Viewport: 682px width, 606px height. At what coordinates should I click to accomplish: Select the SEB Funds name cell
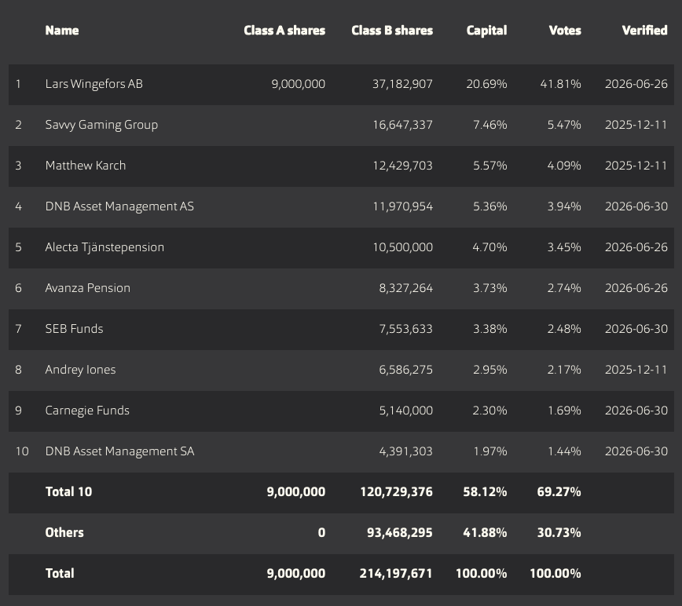click(x=74, y=329)
